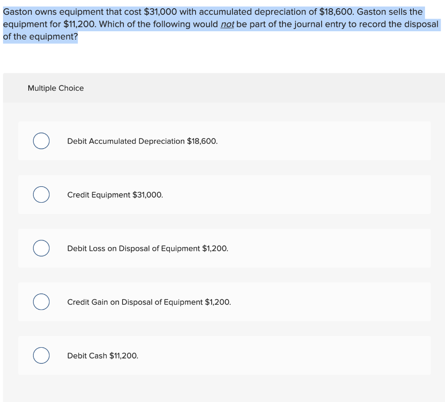The image size is (445, 402).
Task: Click the Multiple Choice header label
Action: pyautogui.click(x=56, y=88)
